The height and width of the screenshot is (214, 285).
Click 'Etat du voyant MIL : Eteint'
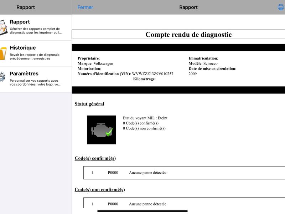[x=145, y=118]
